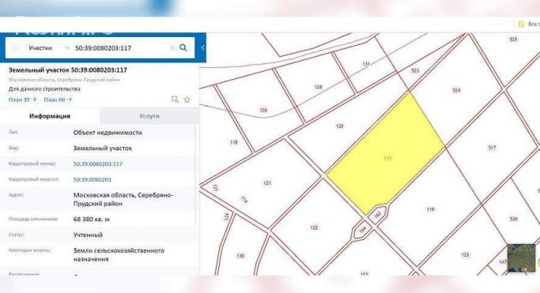Switch basemap using satellite thumbnail

click(x=521, y=257)
